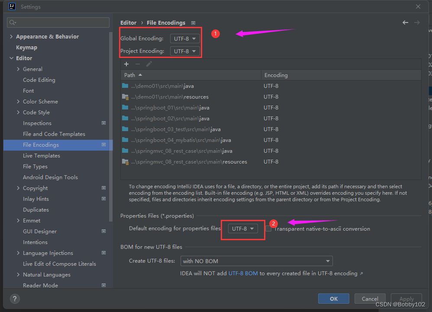This screenshot has width=432, height=312.
Task: Click resources folder icon of springmvc_08_rest_case resources row
Action: tap(126, 162)
